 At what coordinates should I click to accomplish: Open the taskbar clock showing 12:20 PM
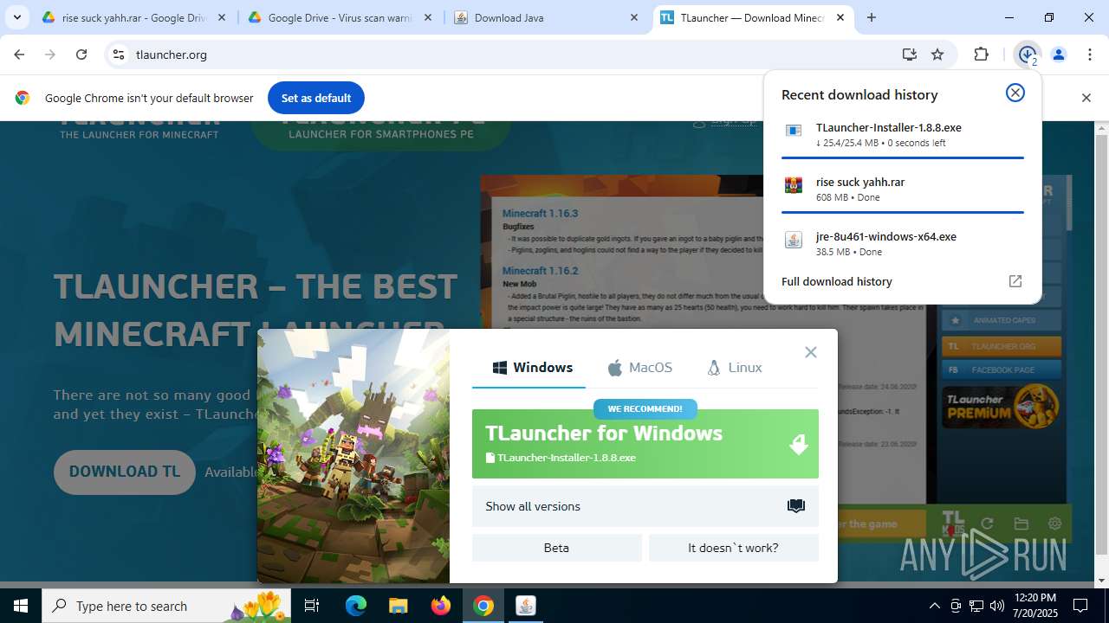click(1034, 606)
